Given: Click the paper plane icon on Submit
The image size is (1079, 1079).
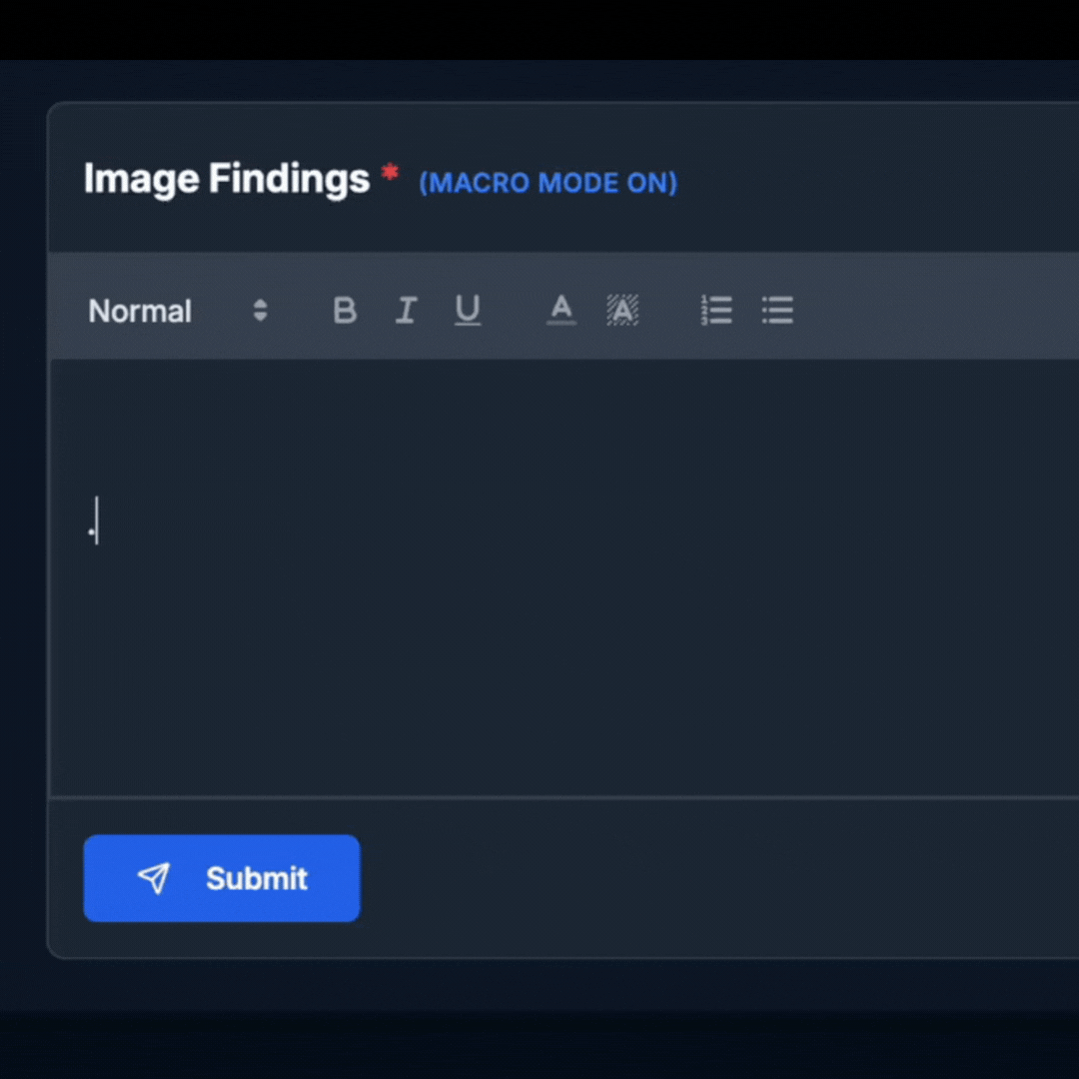Looking at the screenshot, I should coord(155,878).
